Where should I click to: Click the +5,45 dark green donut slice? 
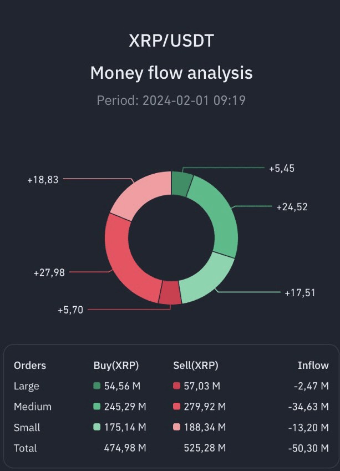tap(181, 183)
